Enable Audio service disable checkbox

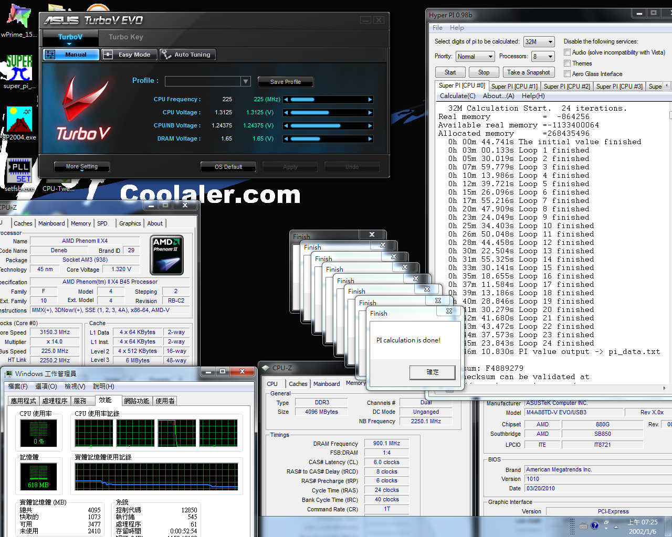point(567,52)
